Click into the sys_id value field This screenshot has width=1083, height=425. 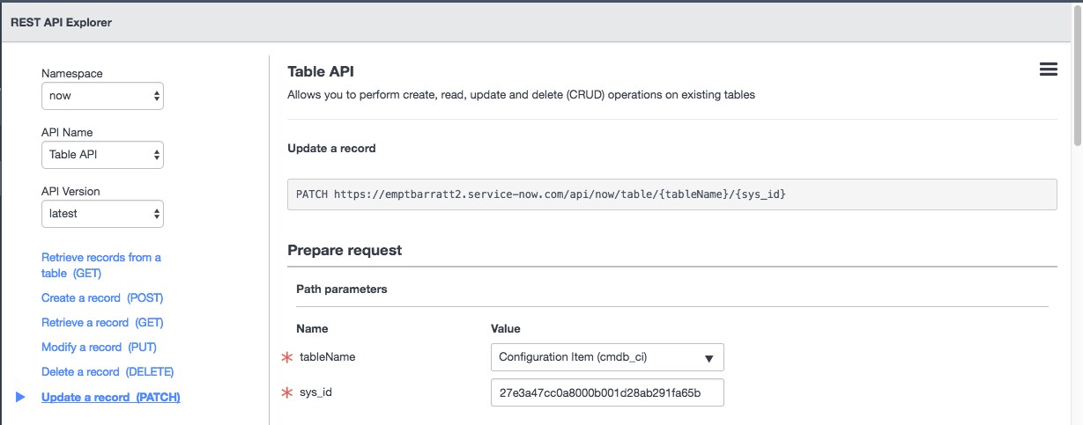coord(607,392)
